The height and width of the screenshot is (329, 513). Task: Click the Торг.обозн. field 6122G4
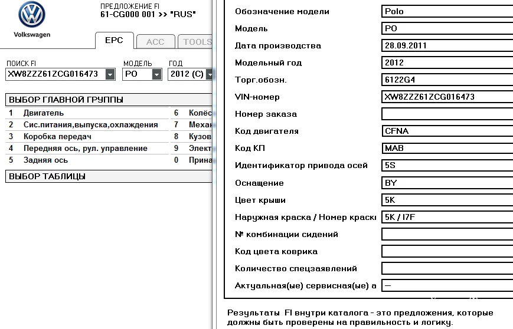point(447,80)
